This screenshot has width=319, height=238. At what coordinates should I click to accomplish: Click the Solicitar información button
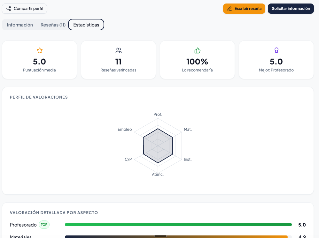click(x=291, y=9)
